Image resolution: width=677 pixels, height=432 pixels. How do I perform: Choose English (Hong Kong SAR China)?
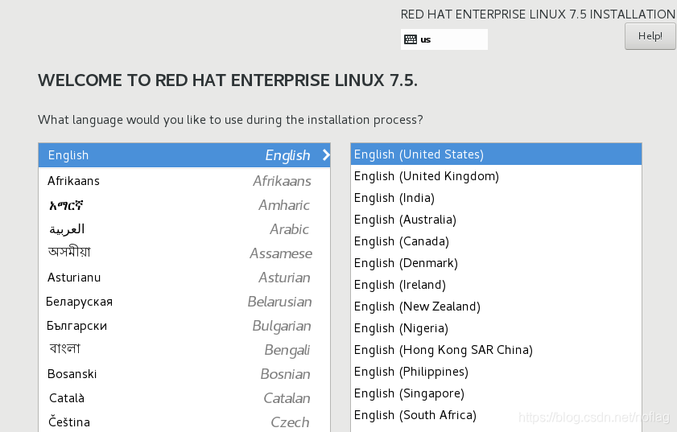tap(496, 350)
